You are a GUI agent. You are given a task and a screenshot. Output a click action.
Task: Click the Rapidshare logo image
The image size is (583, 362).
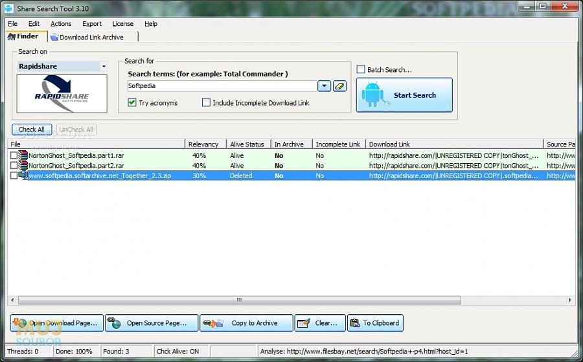coord(62,94)
